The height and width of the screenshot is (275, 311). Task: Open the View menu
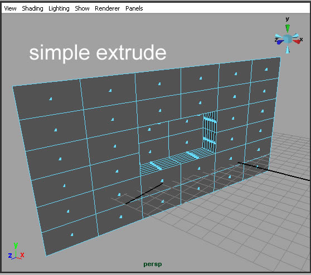pos(10,8)
